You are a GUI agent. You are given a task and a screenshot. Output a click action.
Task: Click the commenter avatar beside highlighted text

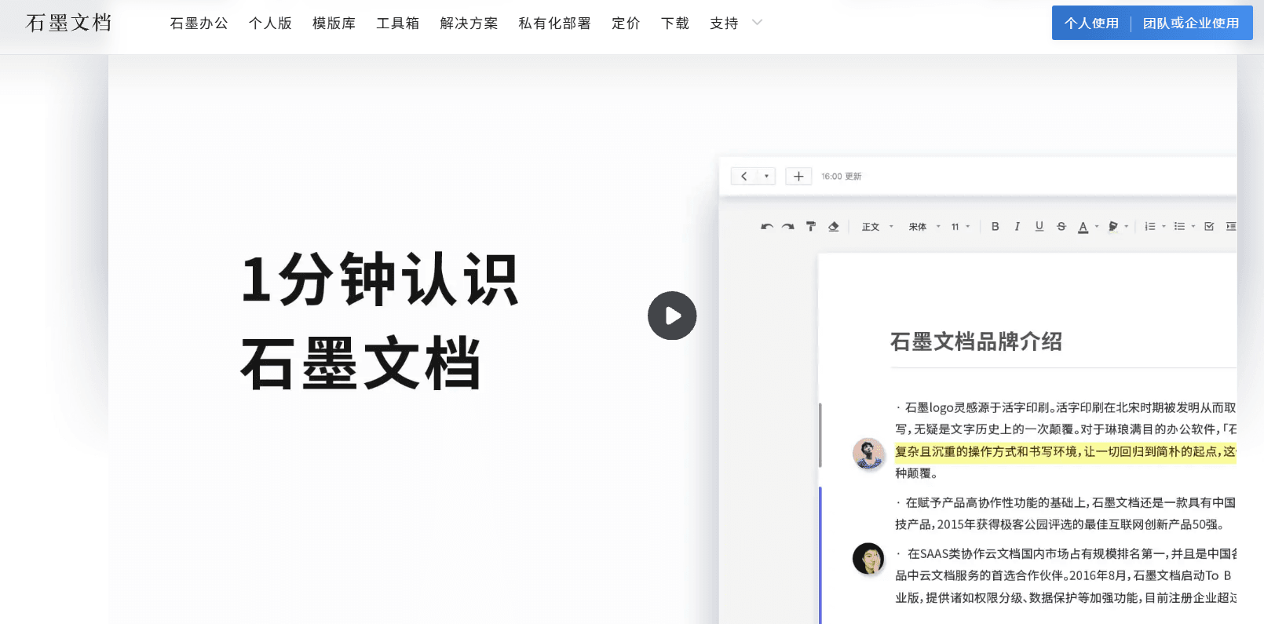868,454
